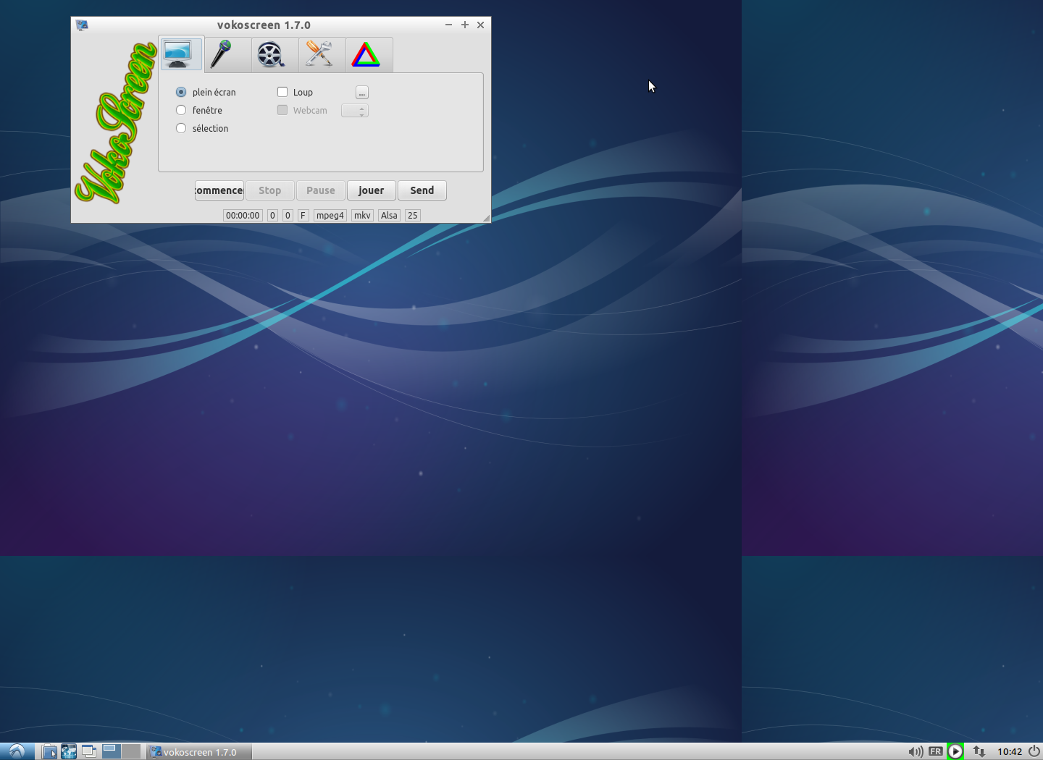
Task: Click the Send button
Action: tap(422, 190)
